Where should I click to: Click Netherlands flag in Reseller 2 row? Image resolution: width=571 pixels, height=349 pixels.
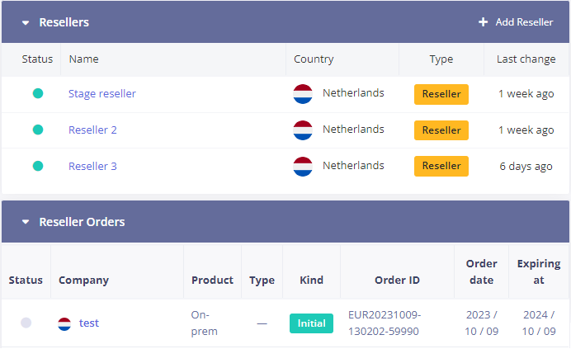tap(303, 130)
